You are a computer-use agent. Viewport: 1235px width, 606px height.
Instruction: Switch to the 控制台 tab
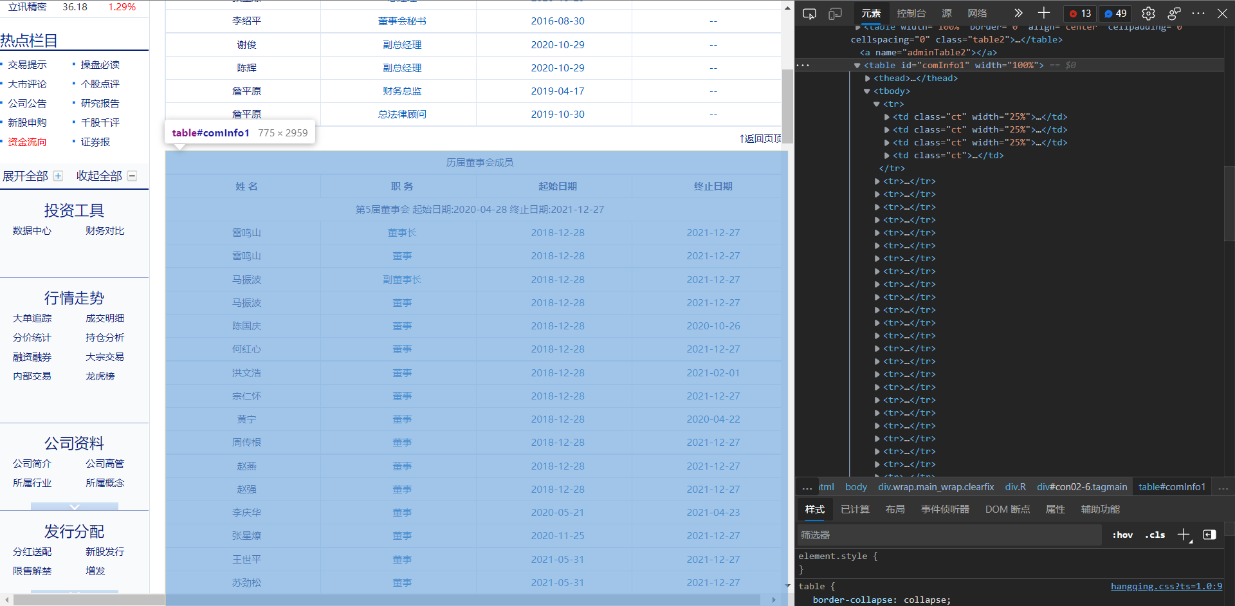(911, 13)
